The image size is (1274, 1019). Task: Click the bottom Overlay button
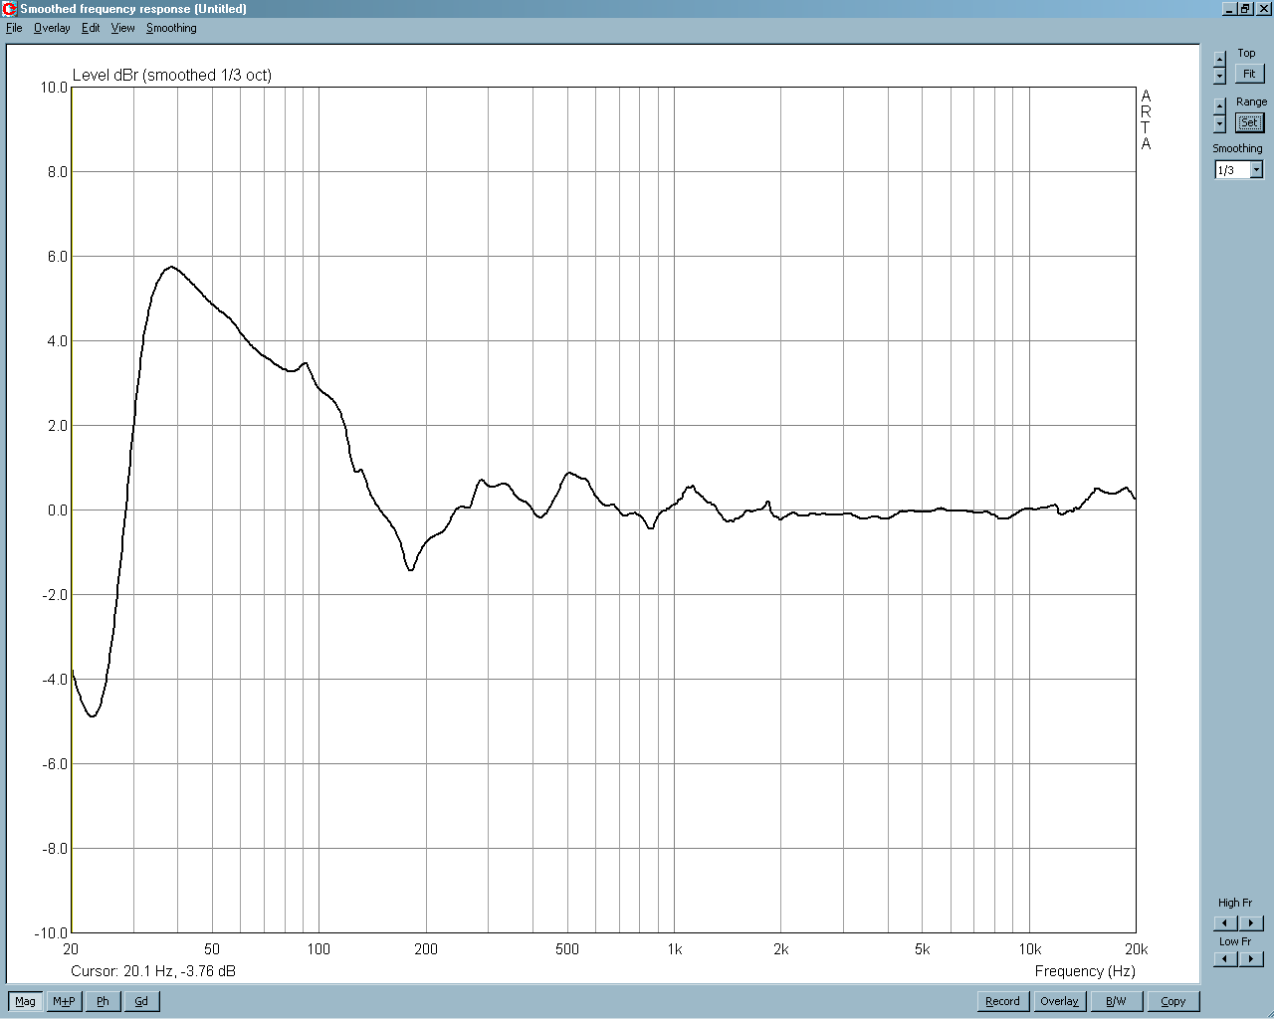pos(1059,1001)
